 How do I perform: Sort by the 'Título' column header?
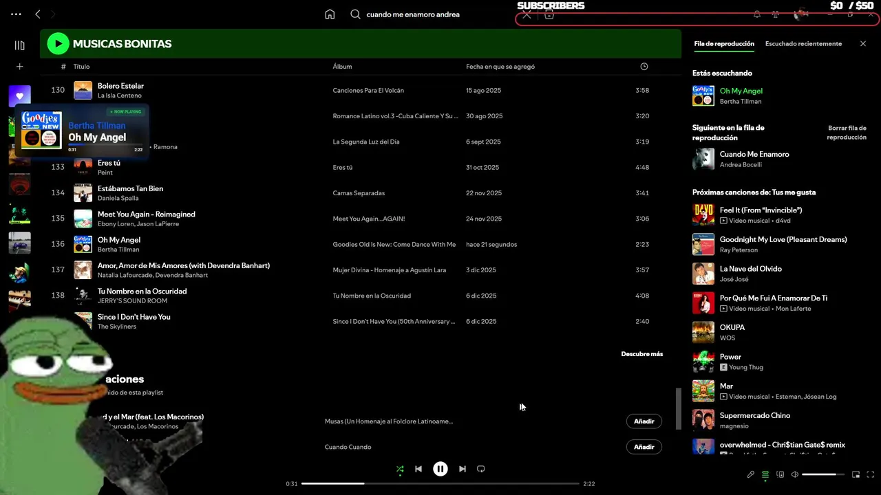(x=81, y=67)
